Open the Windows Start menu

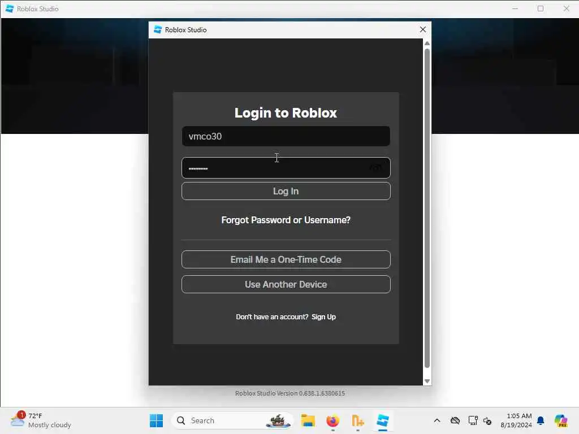click(156, 420)
